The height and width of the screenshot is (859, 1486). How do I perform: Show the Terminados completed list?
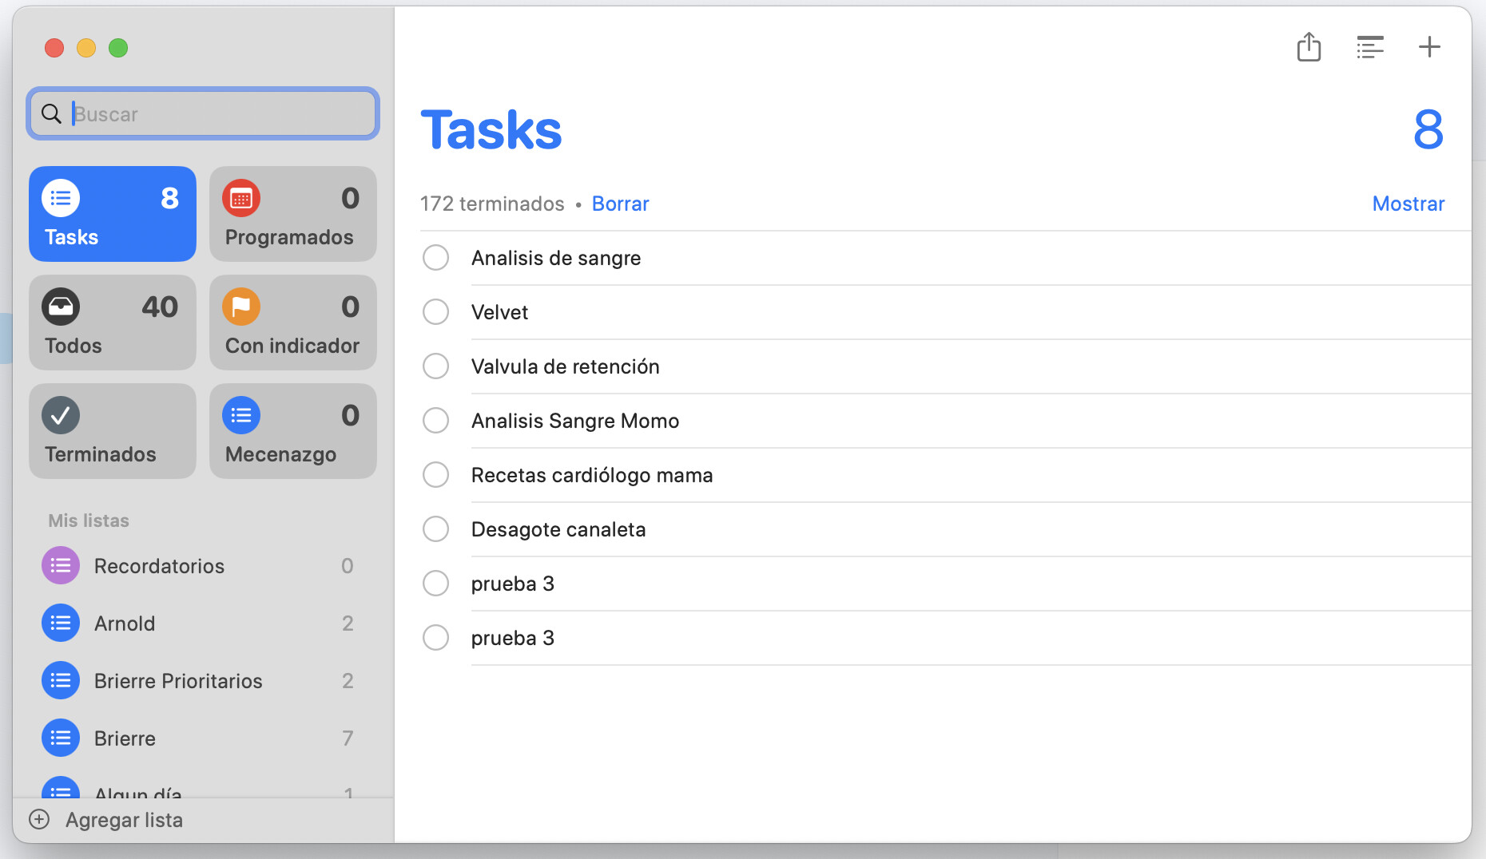coord(113,431)
